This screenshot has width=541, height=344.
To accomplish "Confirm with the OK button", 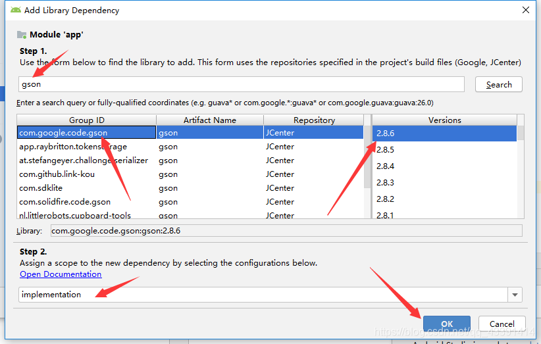I will pyautogui.click(x=447, y=324).
